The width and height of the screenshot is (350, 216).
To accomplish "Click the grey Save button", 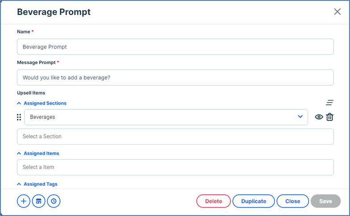I will pos(325,201).
